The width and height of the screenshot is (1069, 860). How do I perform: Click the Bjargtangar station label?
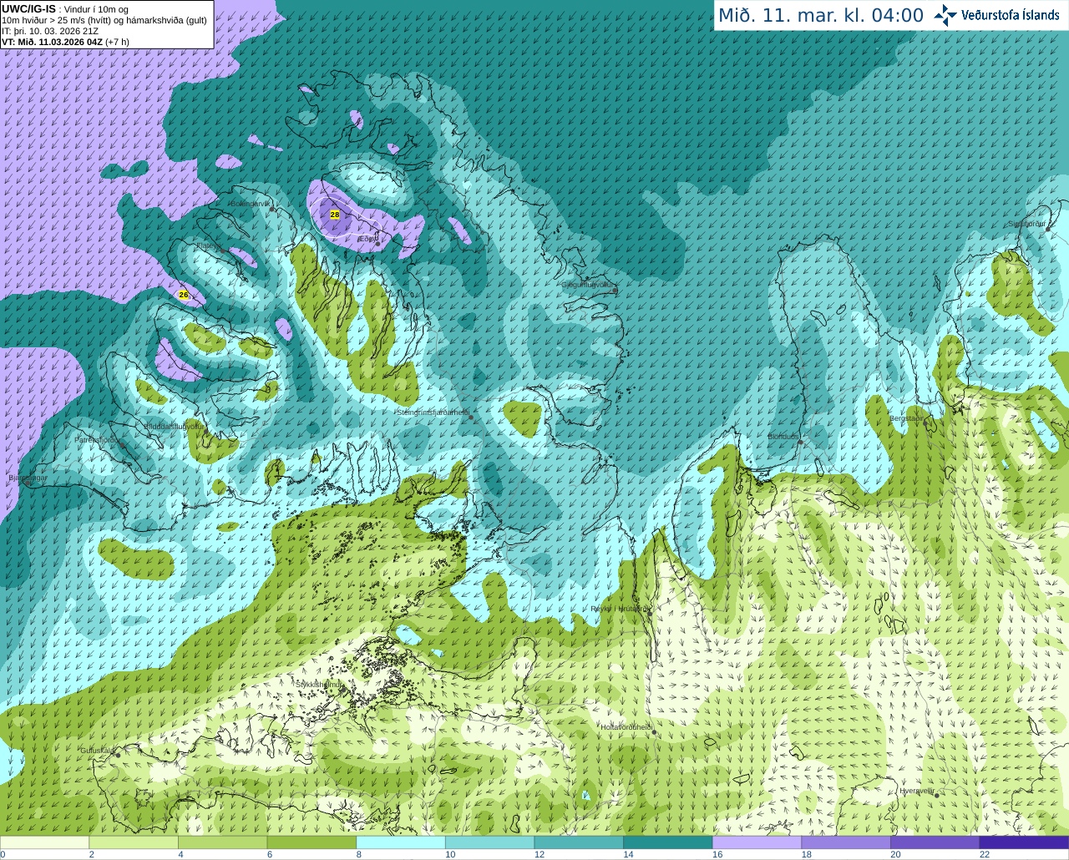tap(28, 478)
